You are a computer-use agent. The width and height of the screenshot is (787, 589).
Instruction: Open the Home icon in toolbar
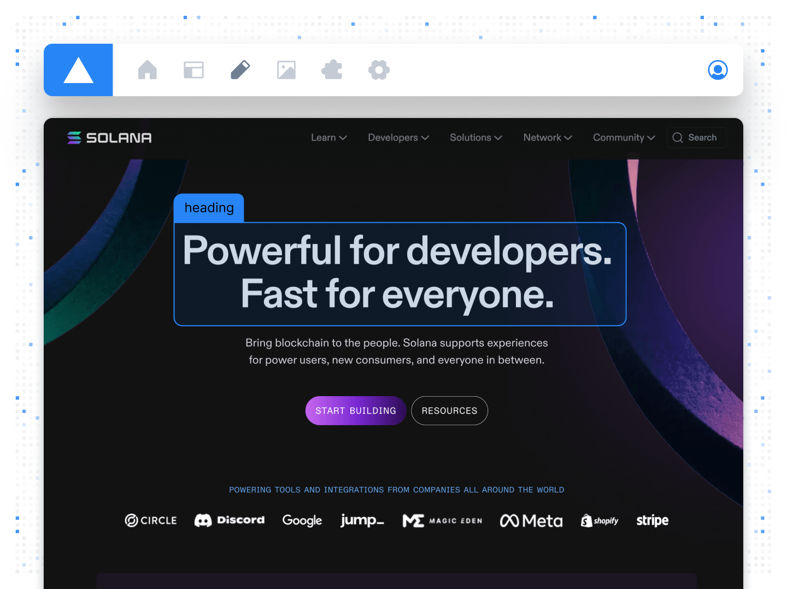pos(148,70)
